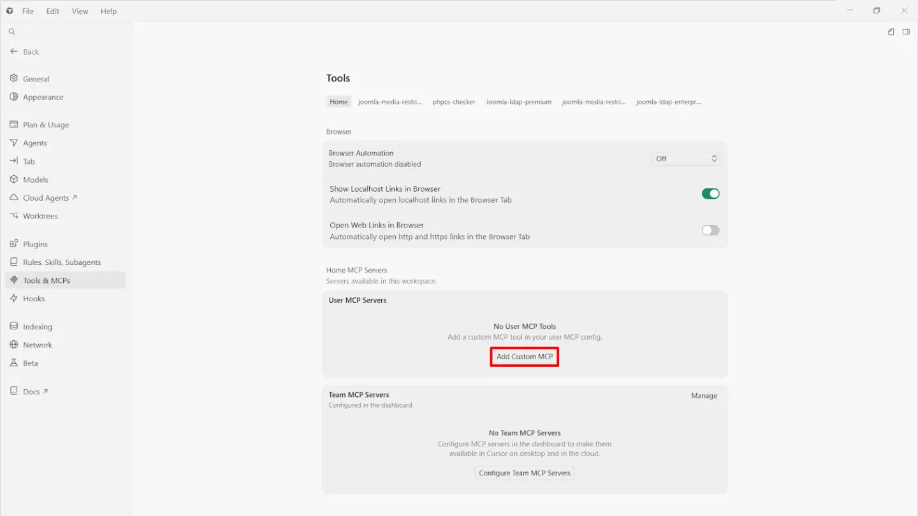Open the Indexing settings section
The width and height of the screenshot is (918, 516).
[66, 326]
